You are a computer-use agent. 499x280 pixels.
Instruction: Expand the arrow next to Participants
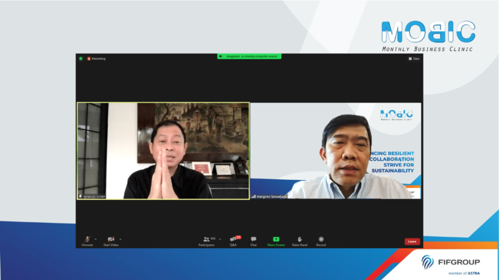(x=220, y=239)
